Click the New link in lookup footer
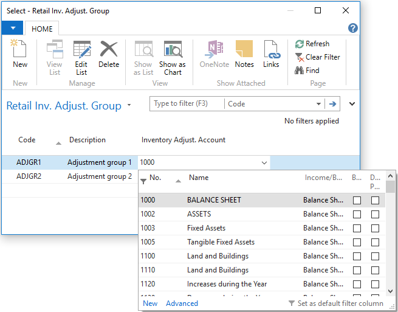Image resolution: width=398 pixels, height=312 pixels. pos(150,303)
